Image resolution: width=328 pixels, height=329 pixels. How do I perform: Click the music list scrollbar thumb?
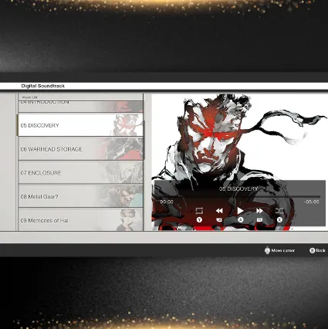[x=144, y=140]
